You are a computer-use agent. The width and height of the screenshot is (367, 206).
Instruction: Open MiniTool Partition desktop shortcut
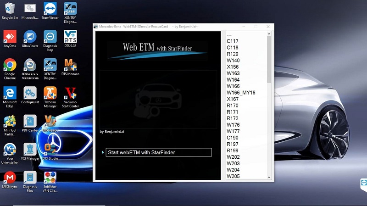pos(10,125)
